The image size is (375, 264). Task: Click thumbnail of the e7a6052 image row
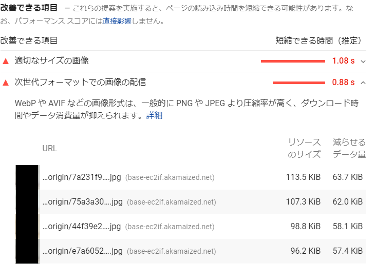(27, 251)
